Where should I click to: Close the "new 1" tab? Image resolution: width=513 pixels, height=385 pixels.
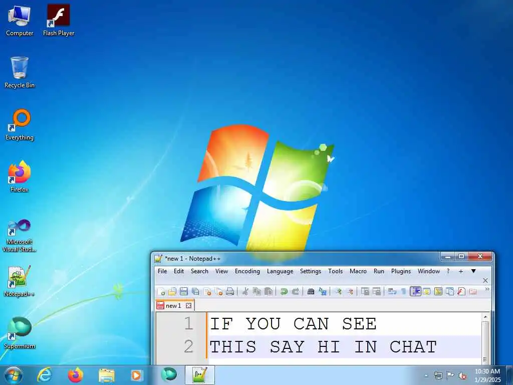pos(188,305)
